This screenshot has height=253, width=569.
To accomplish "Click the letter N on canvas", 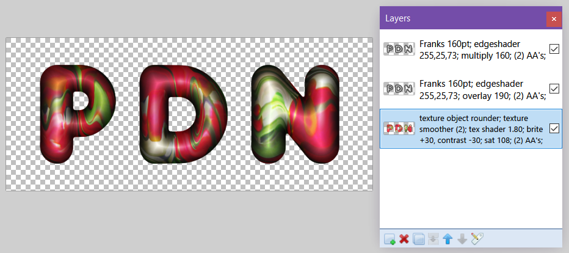I will coord(295,114).
